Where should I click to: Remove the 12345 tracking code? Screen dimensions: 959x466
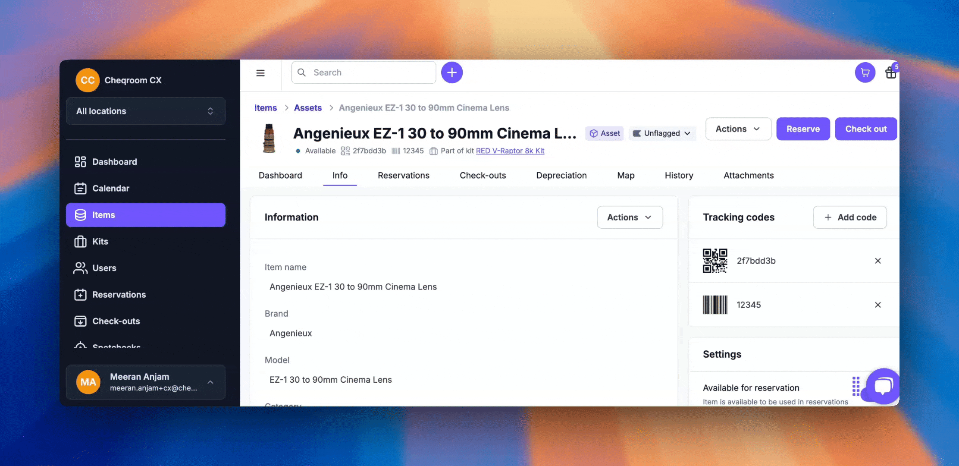click(878, 305)
